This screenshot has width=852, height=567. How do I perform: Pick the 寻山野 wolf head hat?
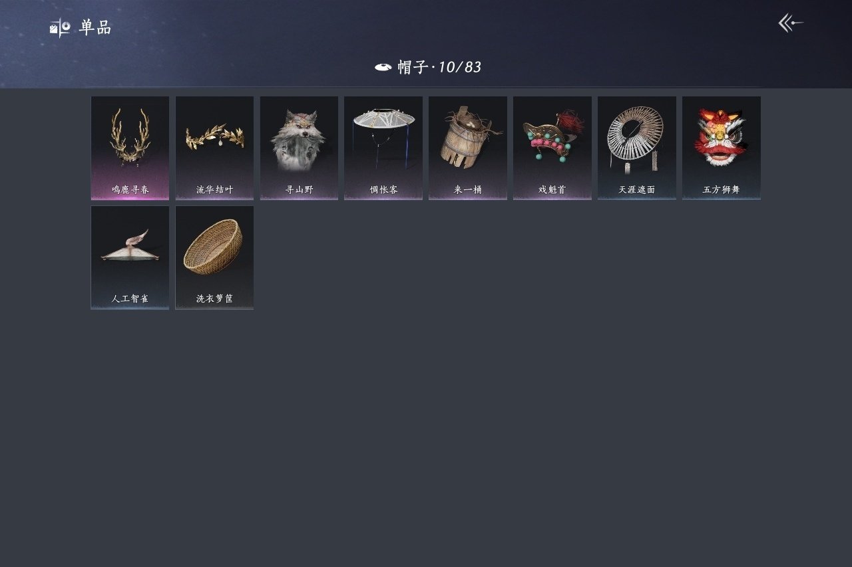point(299,148)
